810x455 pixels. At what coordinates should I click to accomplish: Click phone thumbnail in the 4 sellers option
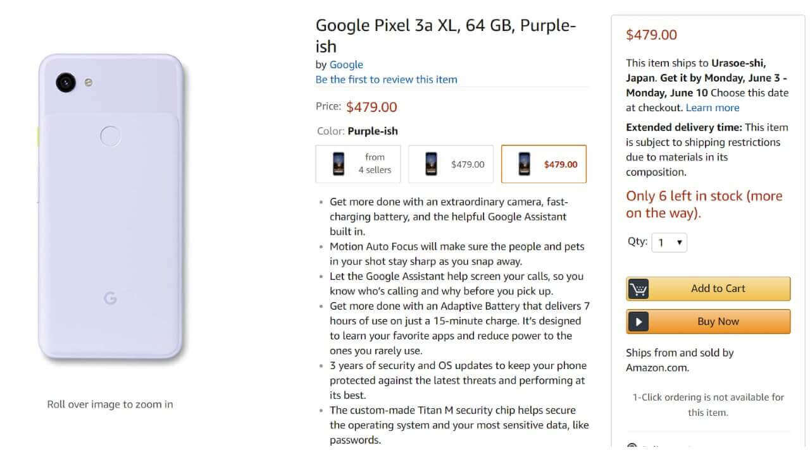(339, 164)
